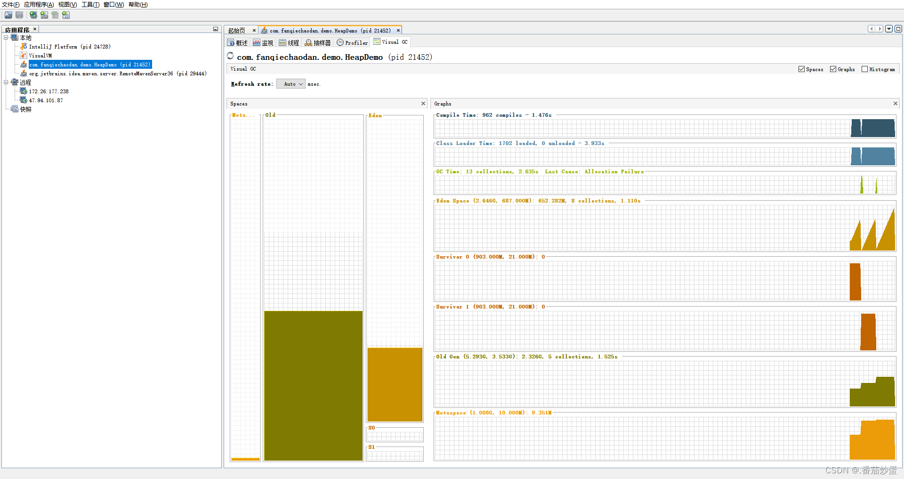Viewport: 904px width, 479px height.
Task: Open the document list dropdown arrow
Action: pyautogui.click(x=889, y=29)
